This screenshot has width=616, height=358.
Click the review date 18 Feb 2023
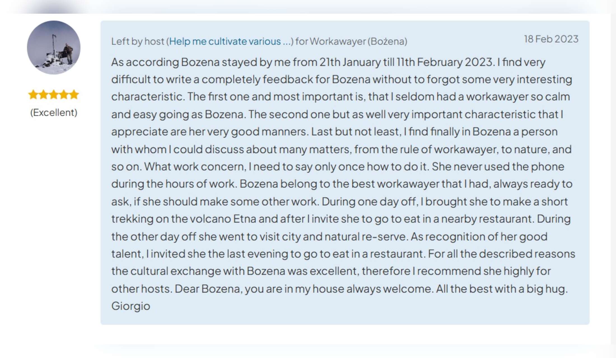pos(551,39)
